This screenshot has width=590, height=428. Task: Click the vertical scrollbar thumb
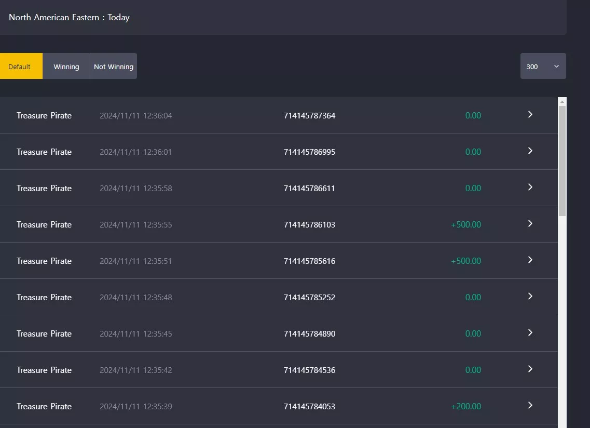[x=562, y=161]
